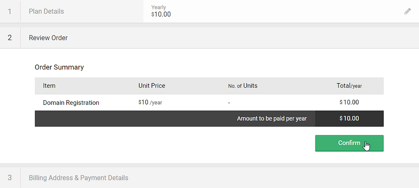419x188 pixels.
Task: Collapse the Review Order section header
Action: (x=48, y=38)
